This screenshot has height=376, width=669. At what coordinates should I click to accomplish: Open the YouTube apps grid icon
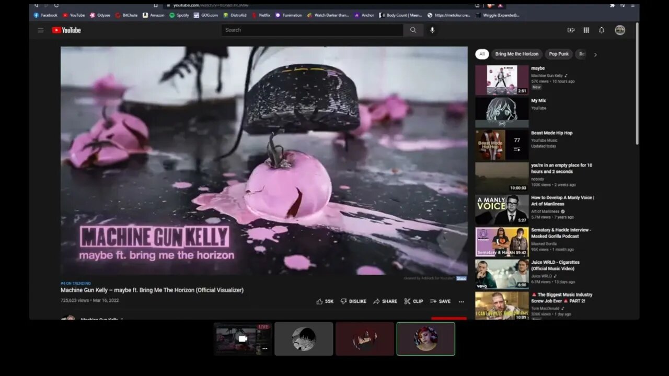pyautogui.click(x=586, y=30)
